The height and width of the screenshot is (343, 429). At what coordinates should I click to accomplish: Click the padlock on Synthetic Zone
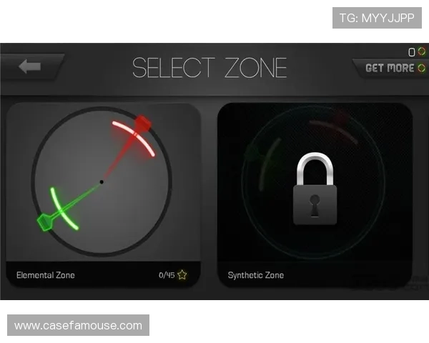pyautogui.click(x=315, y=189)
